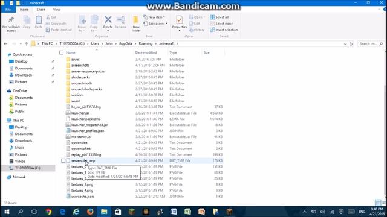The height and width of the screenshot is (217, 387).
Task: Select the saves folder
Action: 75,60
